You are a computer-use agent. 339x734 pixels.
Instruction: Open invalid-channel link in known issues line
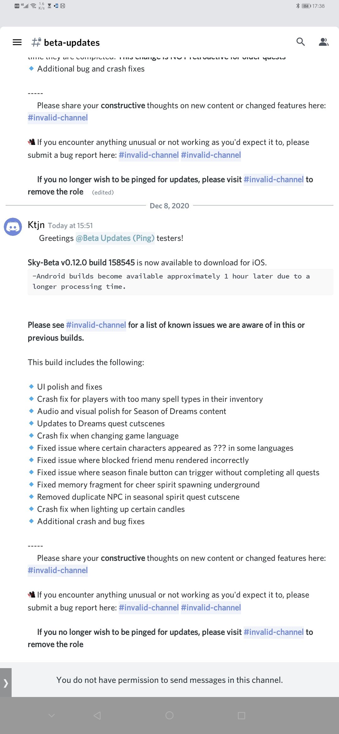[96, 325]
